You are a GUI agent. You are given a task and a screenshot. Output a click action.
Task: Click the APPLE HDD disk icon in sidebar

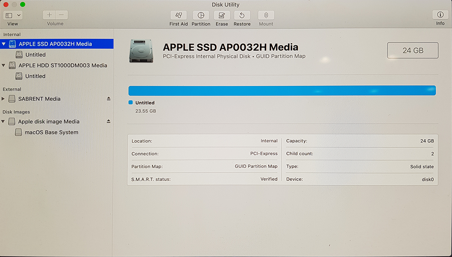(12, 66)
